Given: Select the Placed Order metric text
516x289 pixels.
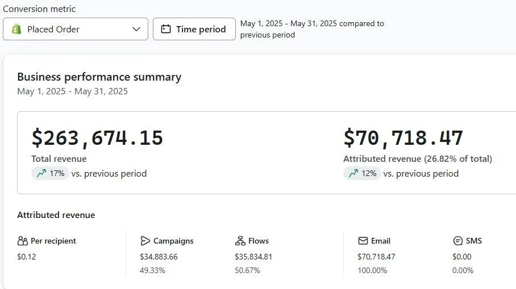Looking at the screenshot, I should click(x=53, y=29).
